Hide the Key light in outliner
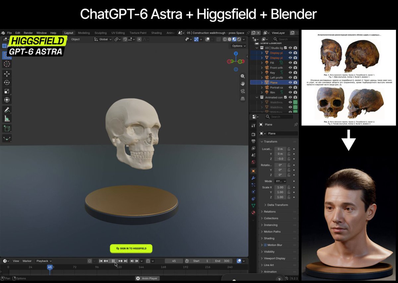 (290, 73)
